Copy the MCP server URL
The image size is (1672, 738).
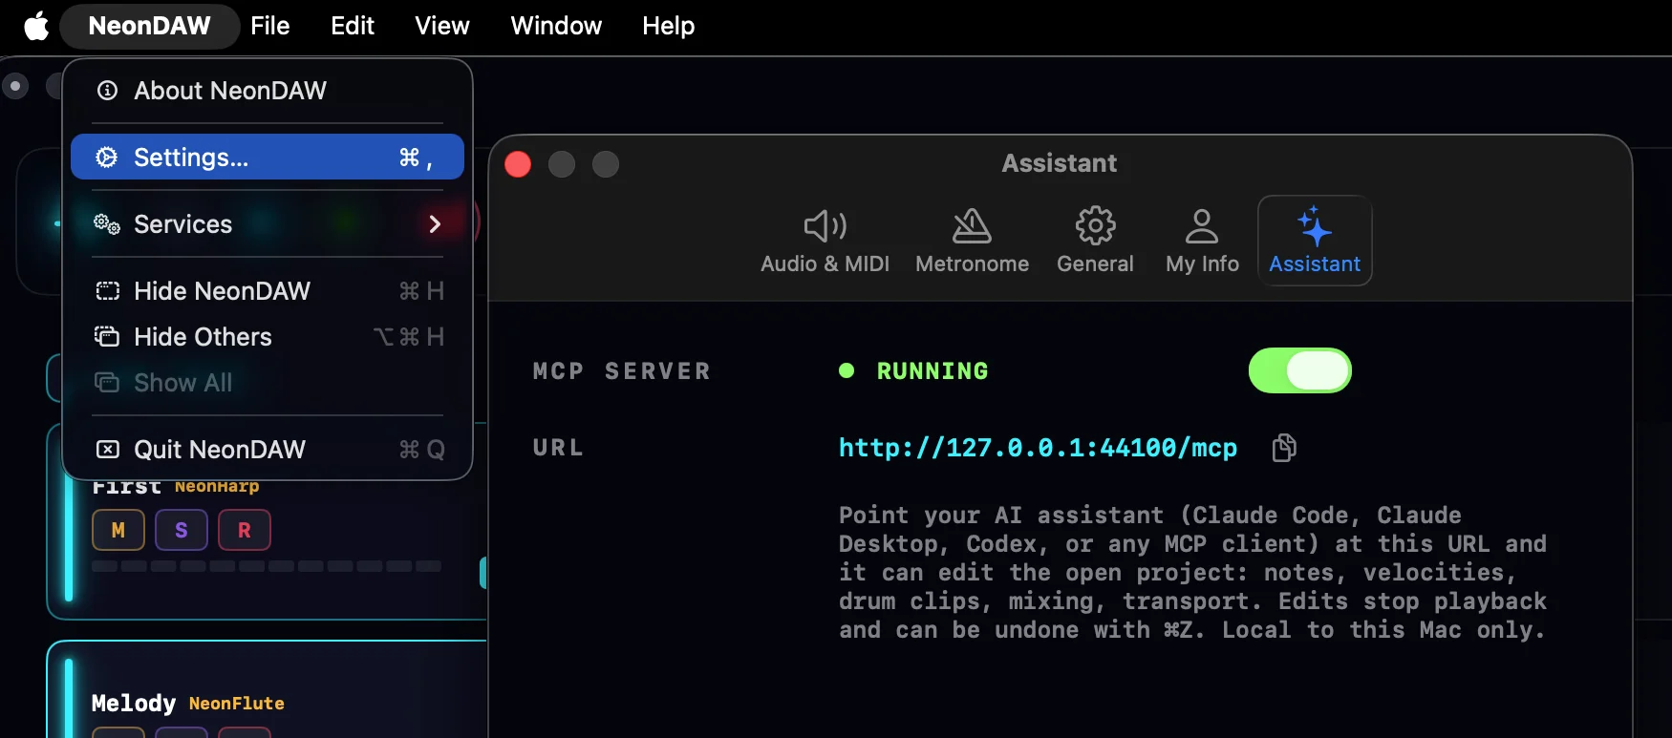point(1284,447)
